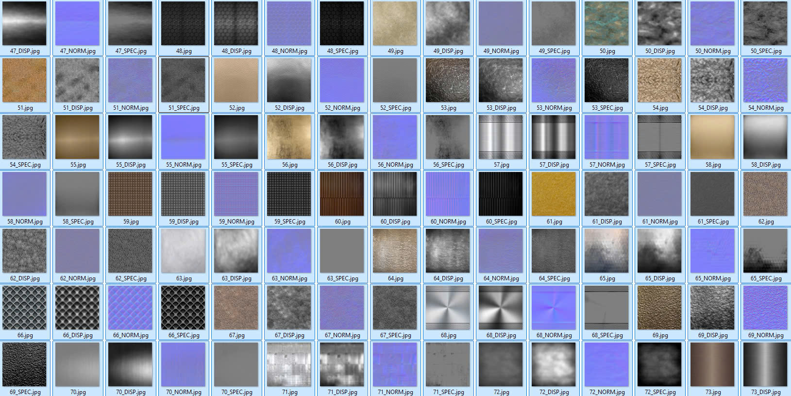Click the 65_SPEC.jpg file
Screen dimensions: 791x396
[x=765, y=251]
